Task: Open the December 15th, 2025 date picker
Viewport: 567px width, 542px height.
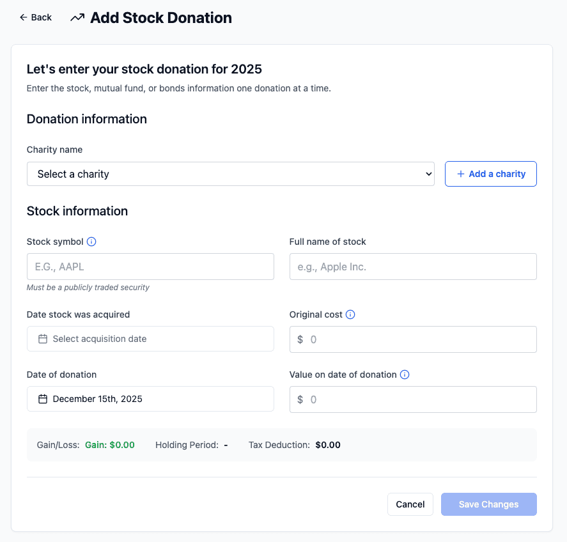Action: coord(150,399)
